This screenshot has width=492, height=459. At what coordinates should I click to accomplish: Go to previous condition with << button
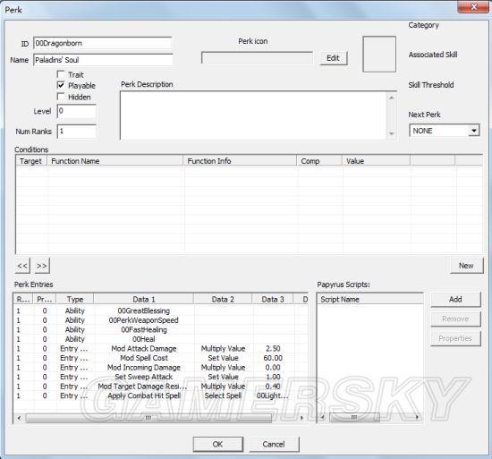(x=22, y=266)
